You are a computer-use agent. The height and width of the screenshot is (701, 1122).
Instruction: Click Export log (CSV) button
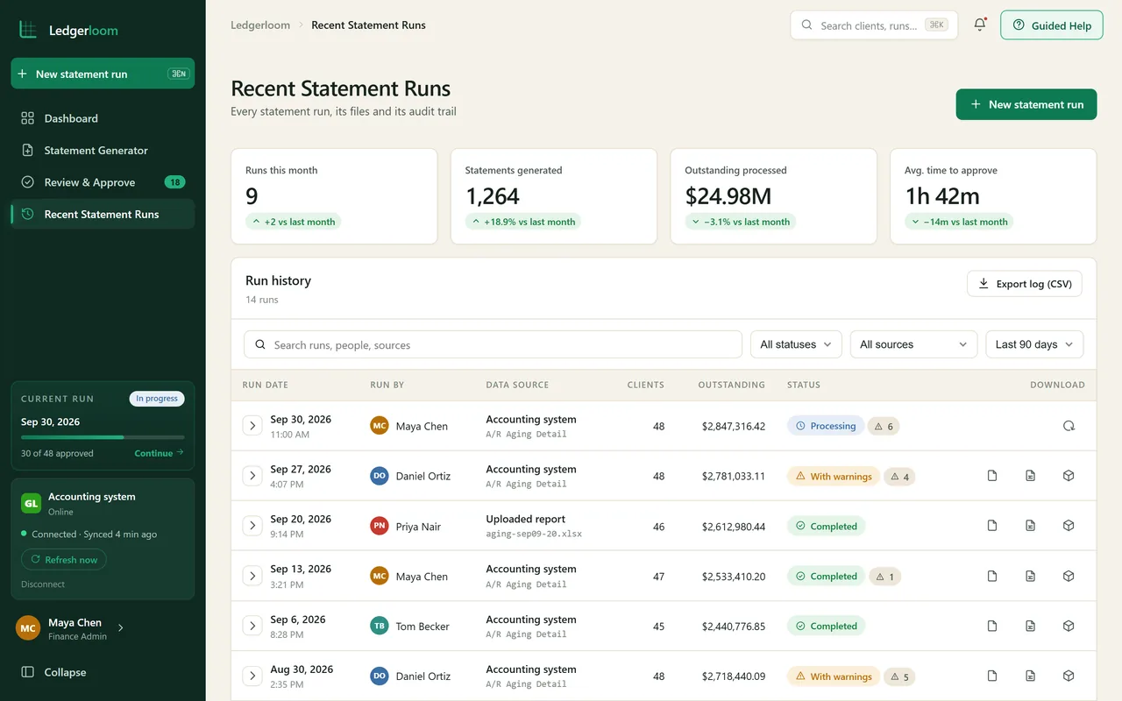point(1025,284)
